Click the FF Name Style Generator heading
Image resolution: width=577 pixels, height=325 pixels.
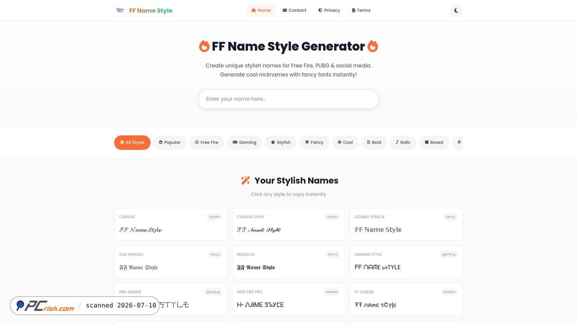[x=288, y=46]
